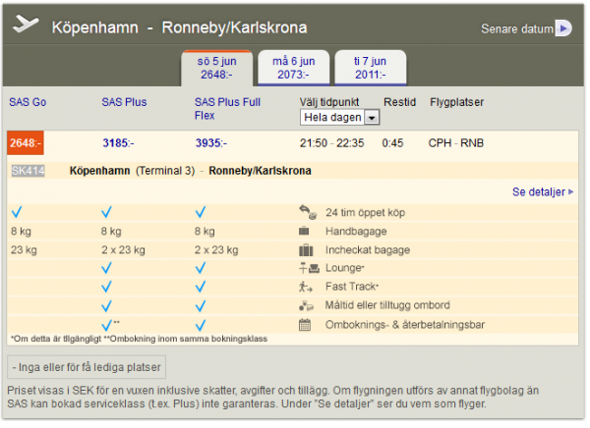
Task: Switch to the ti 7 jun tab
Action: 370,66
